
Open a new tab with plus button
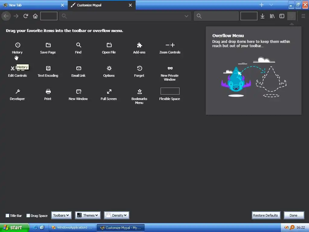pyautogui.click(x=262, y=5)
